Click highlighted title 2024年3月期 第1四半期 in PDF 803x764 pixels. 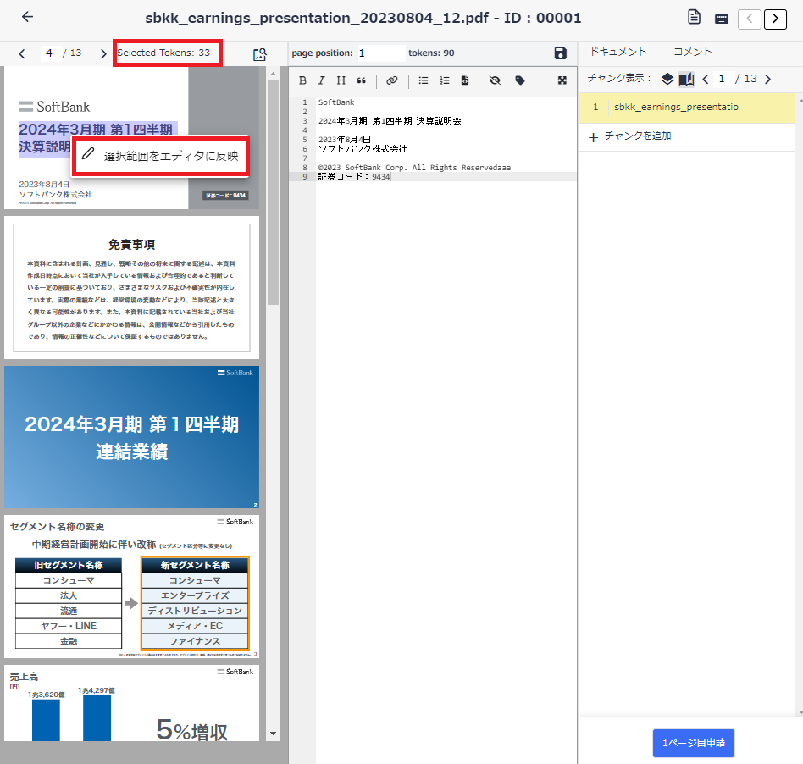[96, 129]
